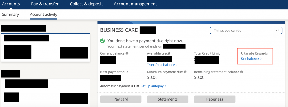Click the Total Credit Limit label
The image size is (288, 107).
point(207,53)
